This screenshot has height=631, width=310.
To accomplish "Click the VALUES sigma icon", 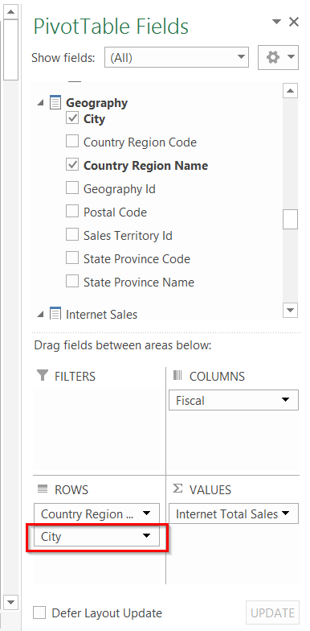I will pyautogui.click(x=177, y=489).
